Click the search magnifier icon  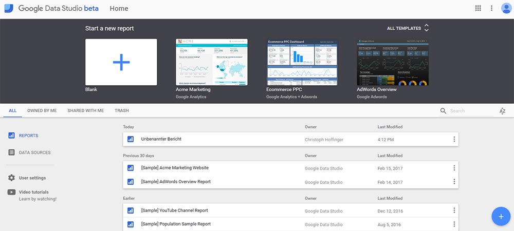443,111
